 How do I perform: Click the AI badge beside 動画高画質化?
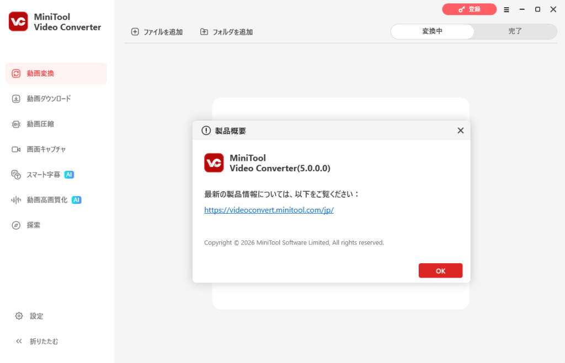[76, 199]
